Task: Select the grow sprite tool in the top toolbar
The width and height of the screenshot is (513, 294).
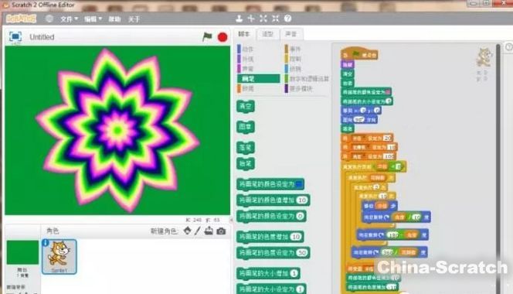Action: click(x=263, y=19)
